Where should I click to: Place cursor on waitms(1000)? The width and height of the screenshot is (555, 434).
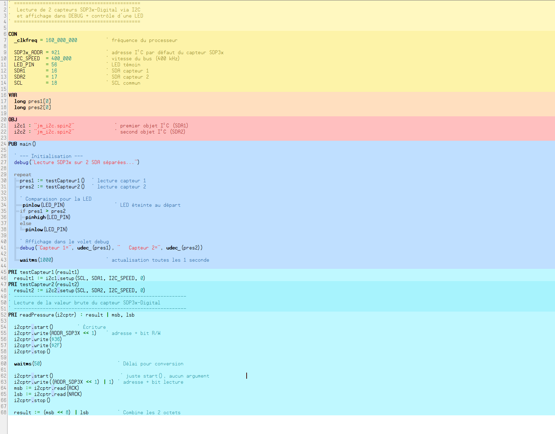(36, 260)
